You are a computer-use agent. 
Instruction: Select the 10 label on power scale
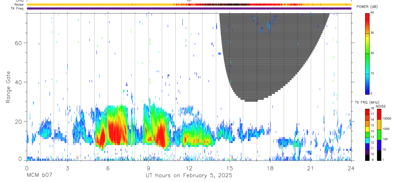372,73
